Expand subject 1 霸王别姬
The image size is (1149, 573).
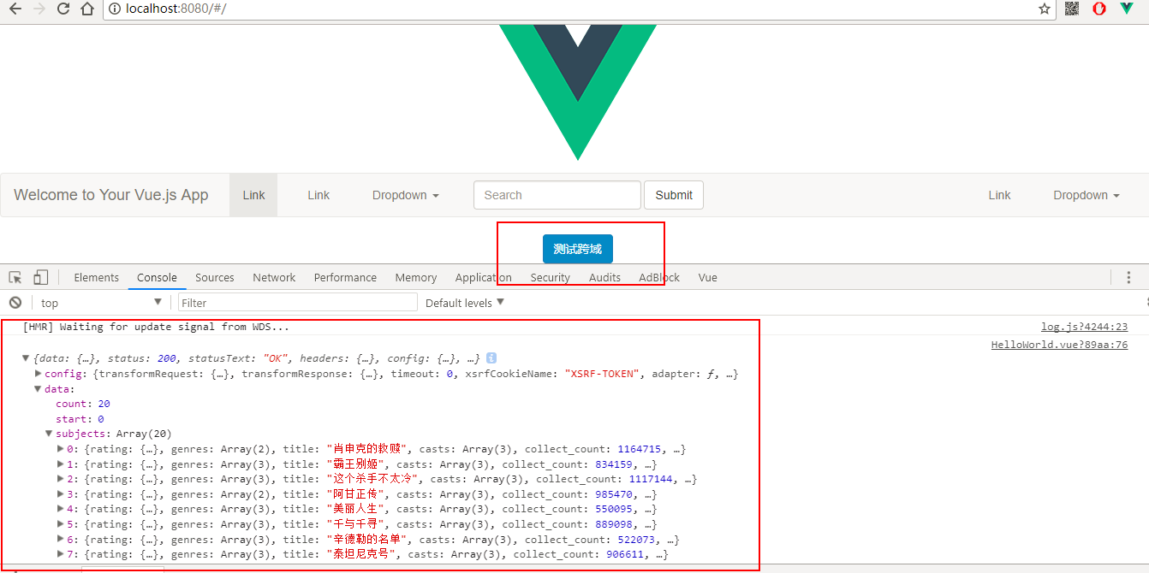tap(60, 464)
